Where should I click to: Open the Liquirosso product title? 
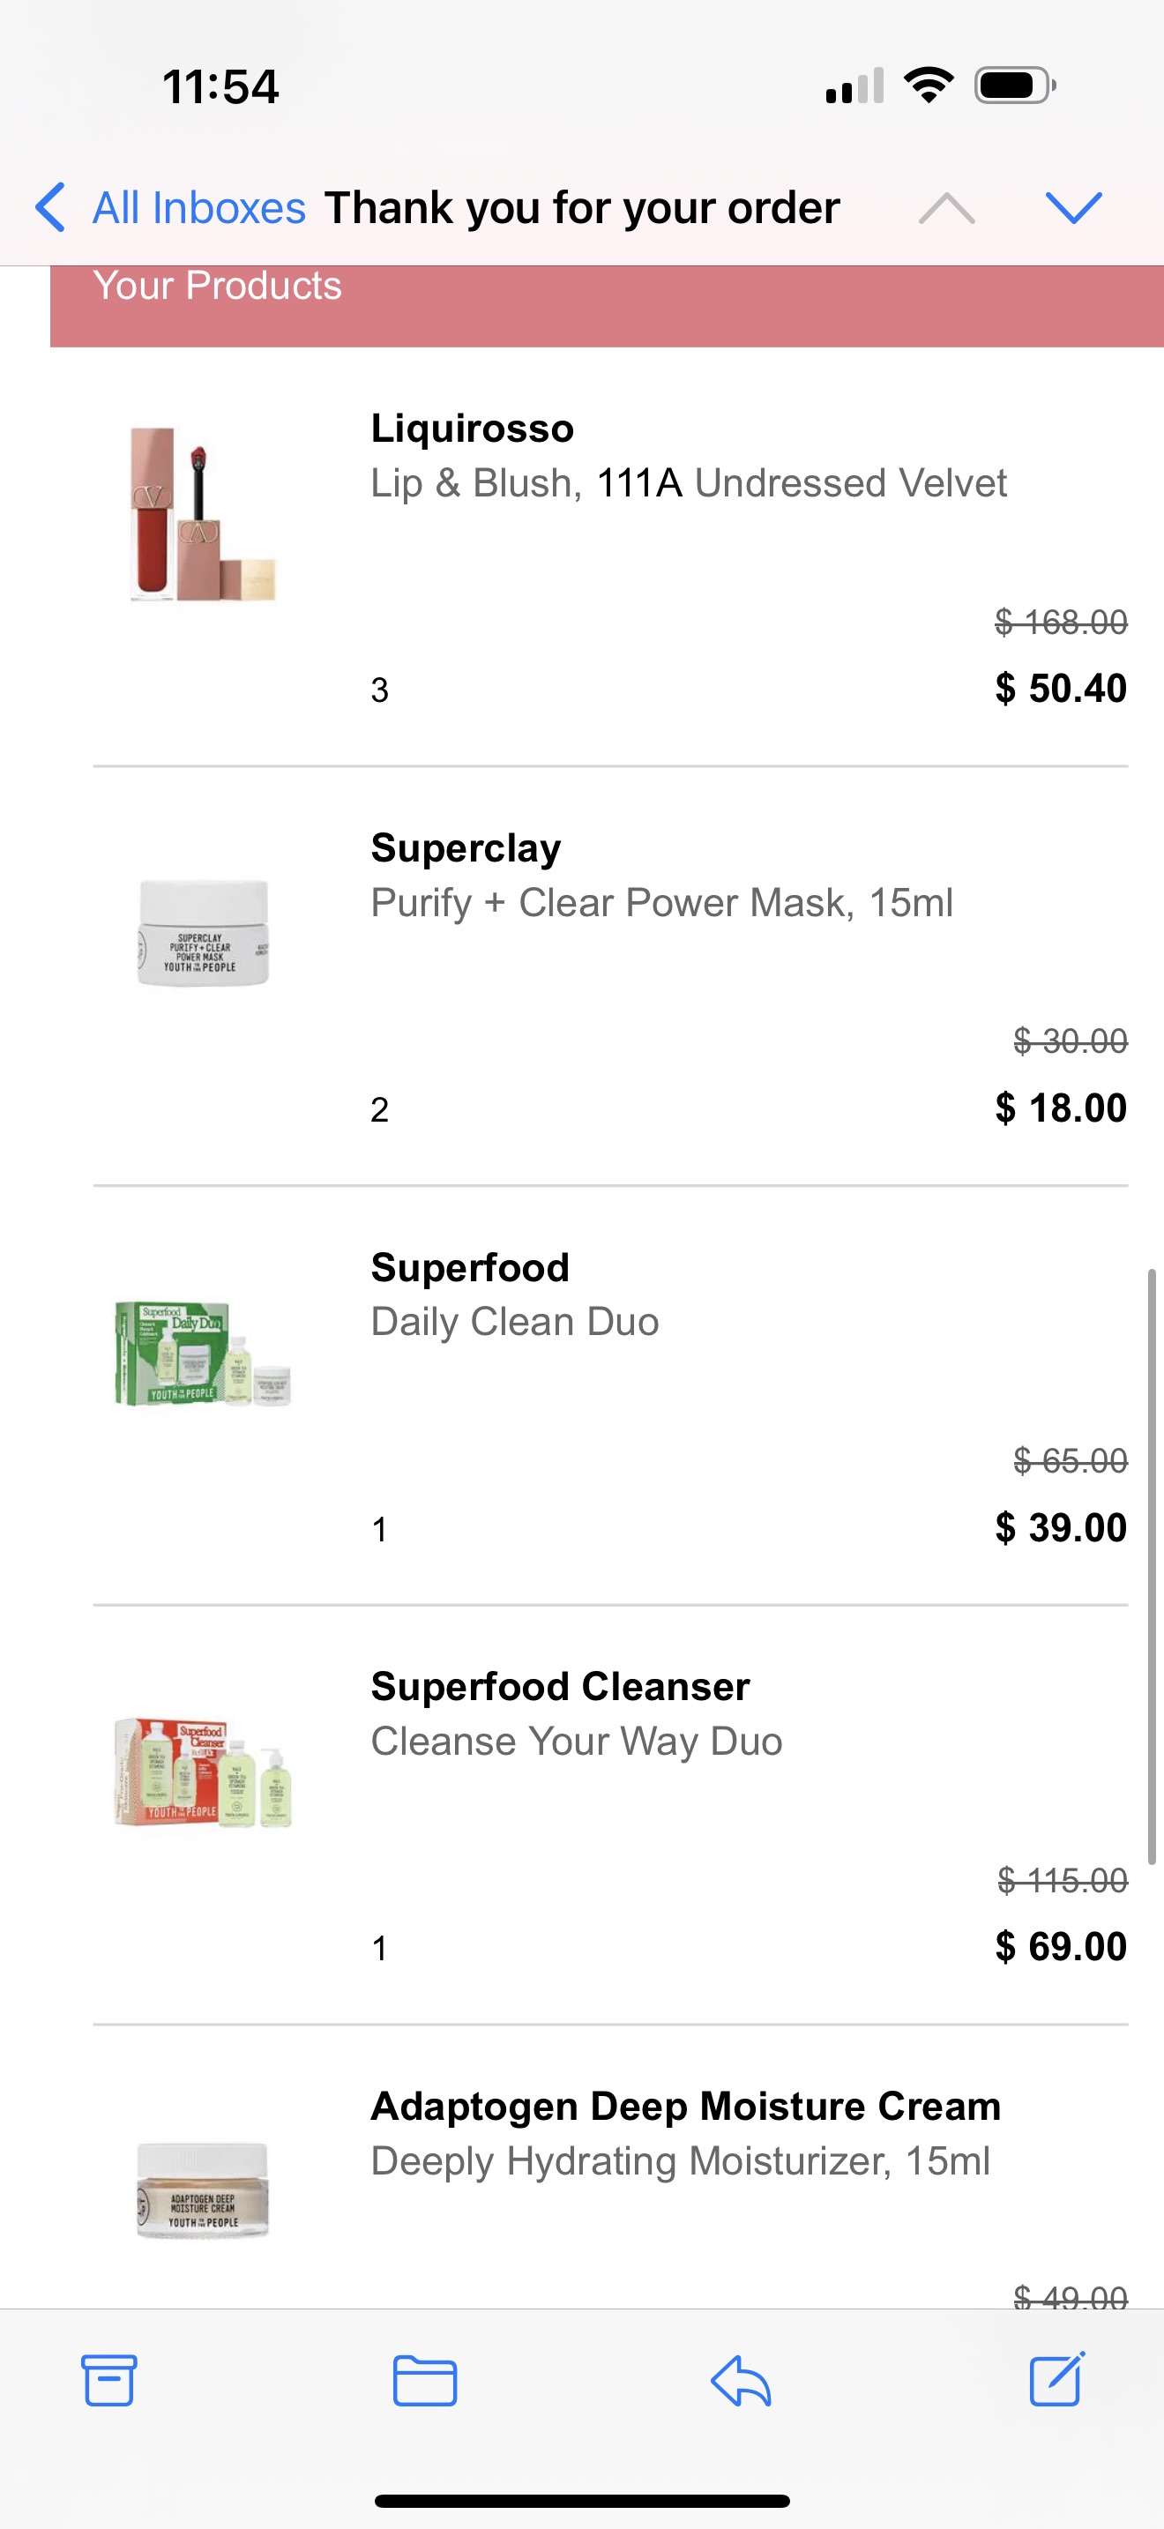click(472, 428)
